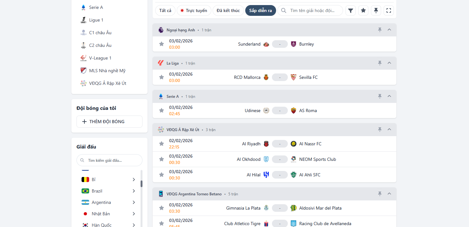Click the fullscreen expand icon

click(x=389, y=10)
